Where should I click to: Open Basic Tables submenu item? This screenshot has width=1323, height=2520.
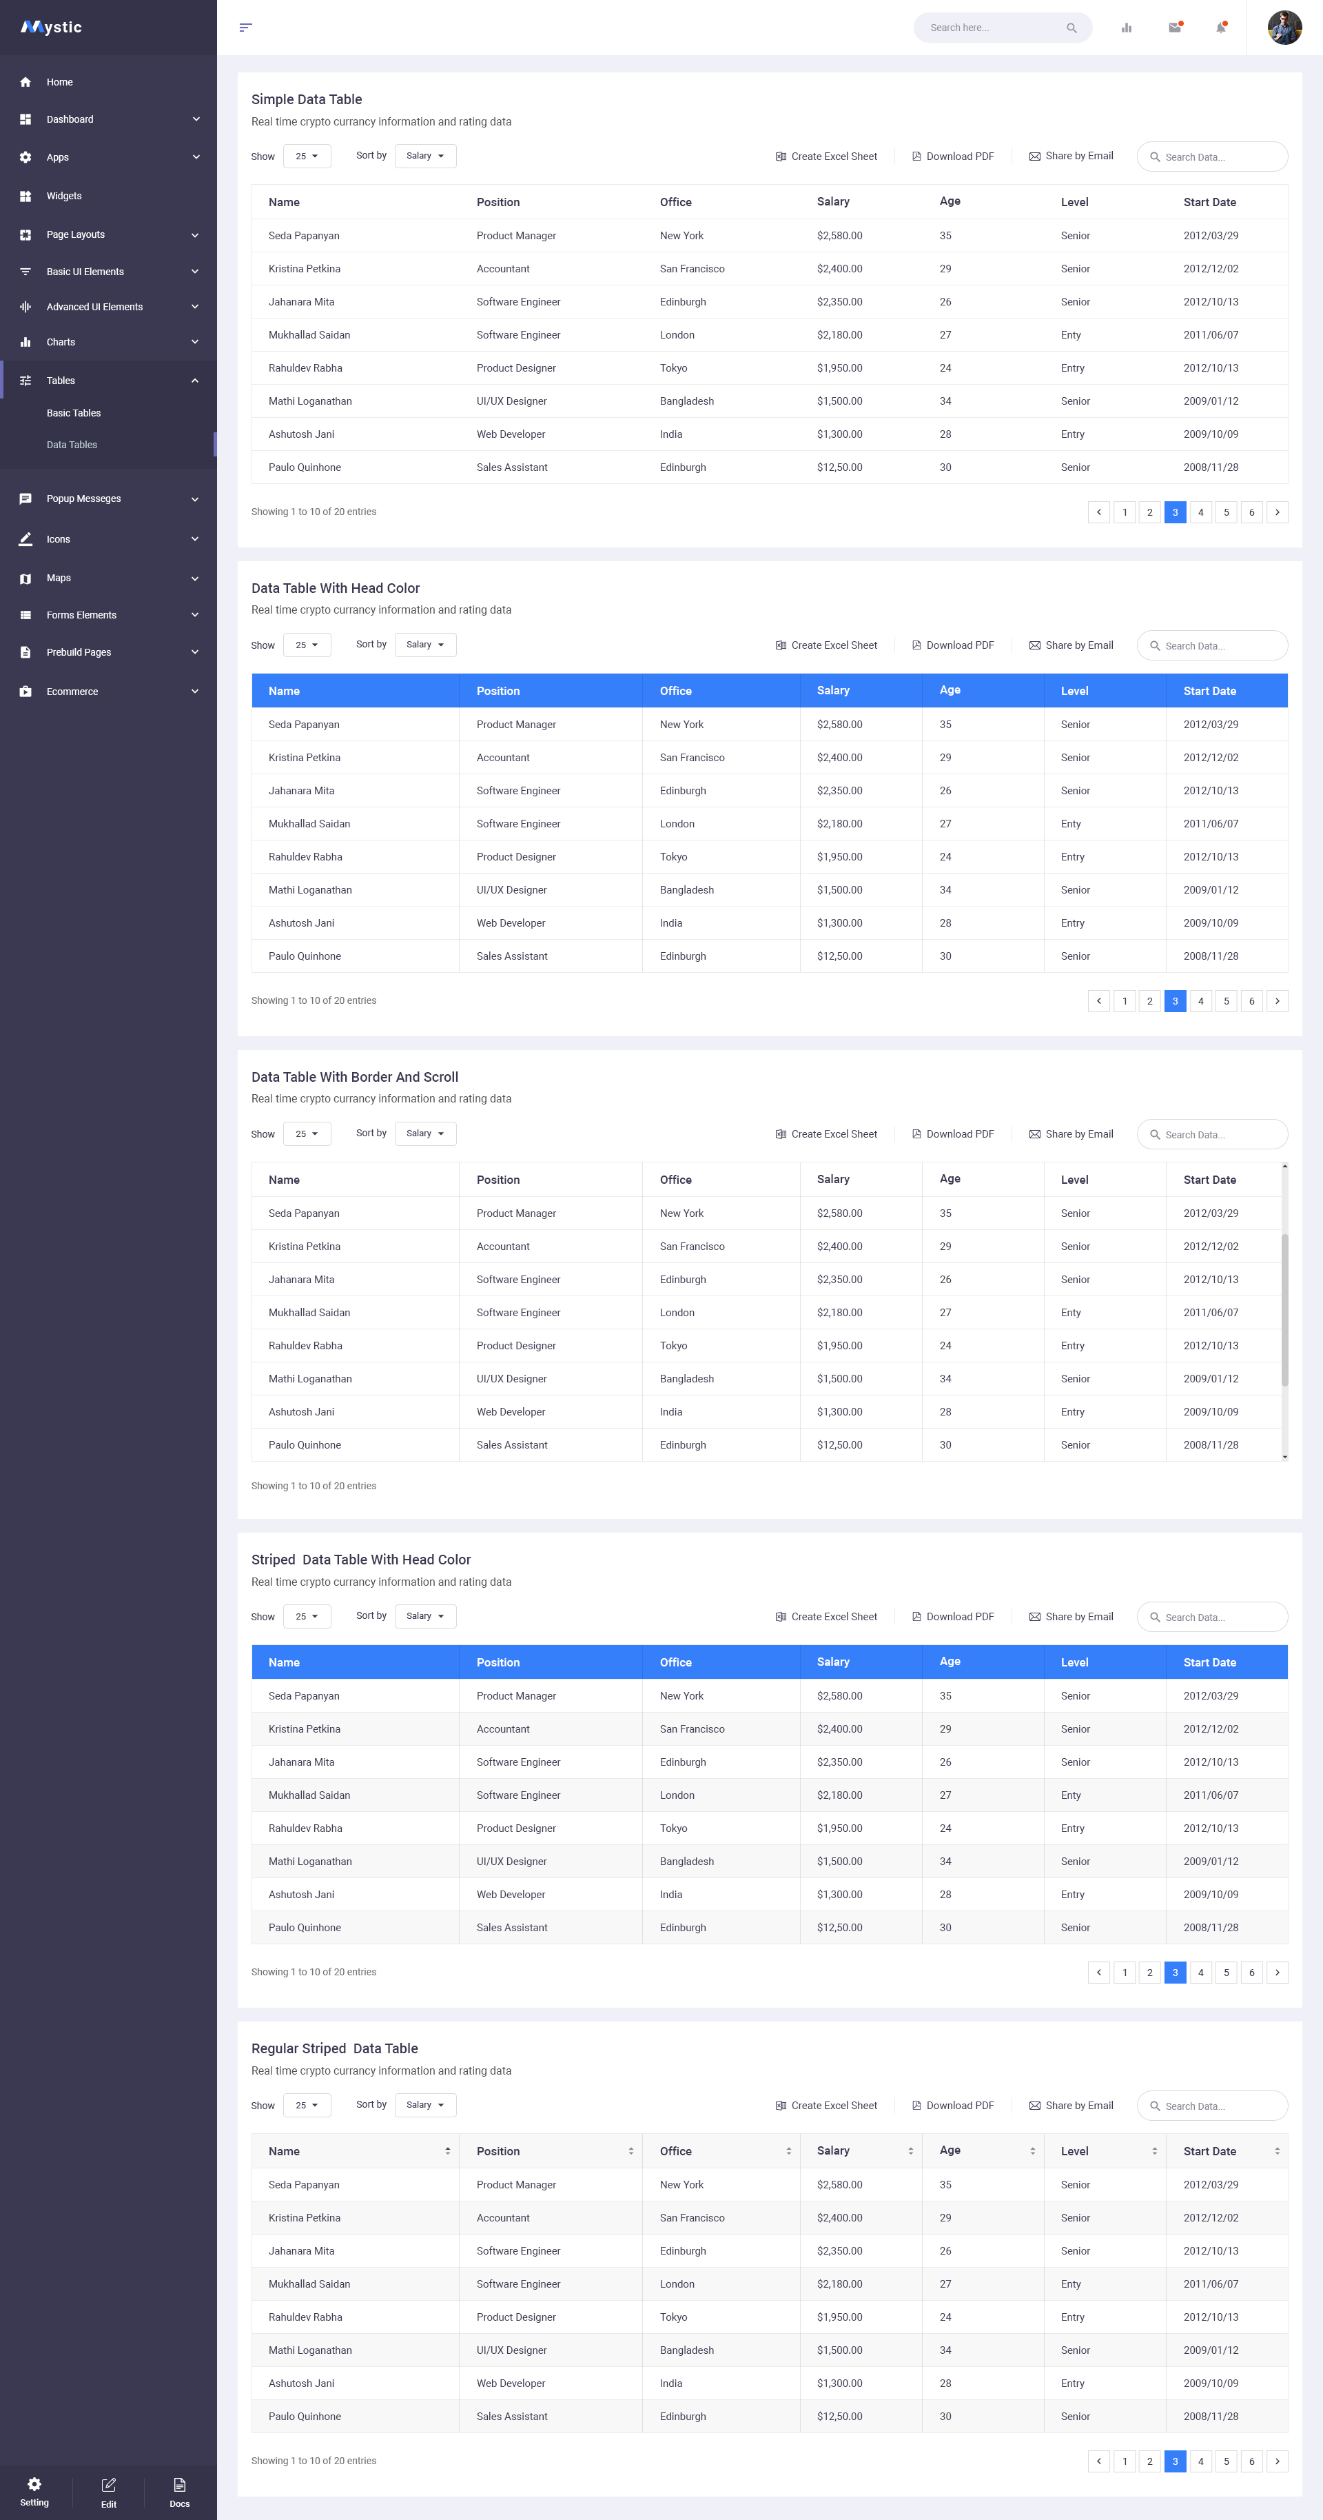click(73, 413)
